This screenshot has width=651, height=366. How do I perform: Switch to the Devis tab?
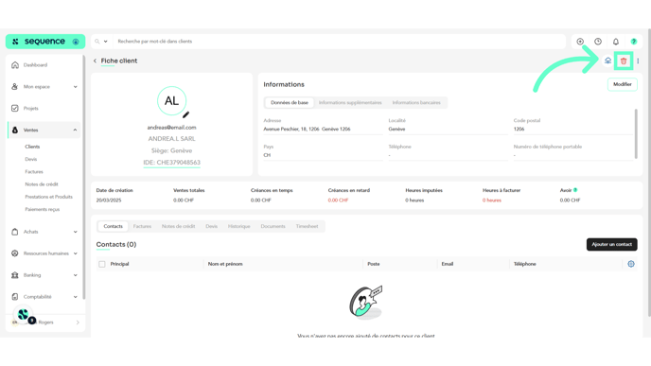click(x=211, y=226)
